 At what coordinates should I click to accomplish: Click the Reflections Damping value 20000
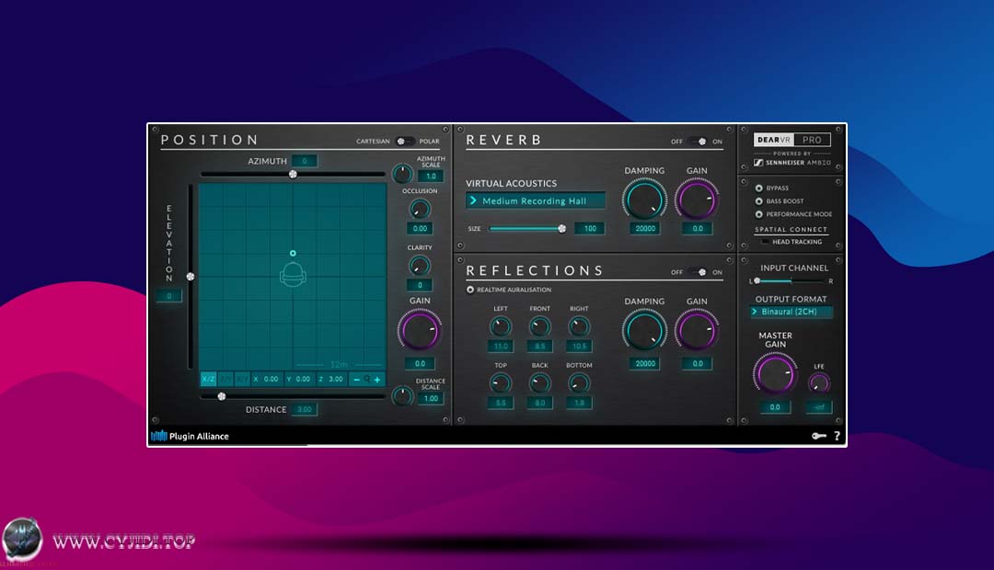point(644,363)
